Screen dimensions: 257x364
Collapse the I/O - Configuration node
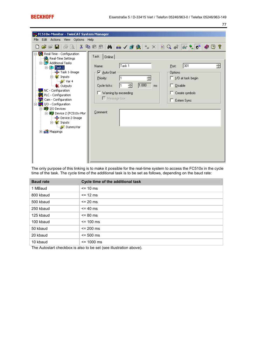pyautogui.click(x=35, y=104)
